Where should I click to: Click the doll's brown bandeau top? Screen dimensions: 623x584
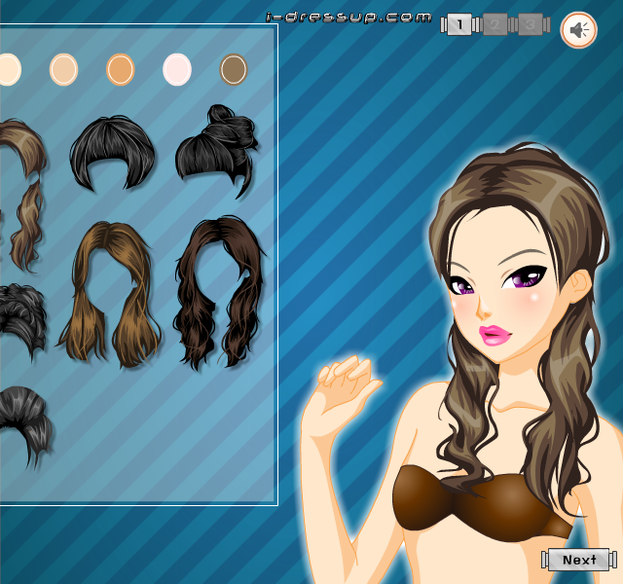point(483,503)
